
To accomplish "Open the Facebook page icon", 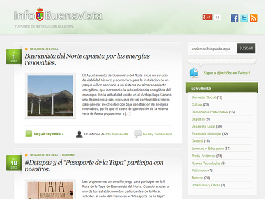I will pos(235,18).
